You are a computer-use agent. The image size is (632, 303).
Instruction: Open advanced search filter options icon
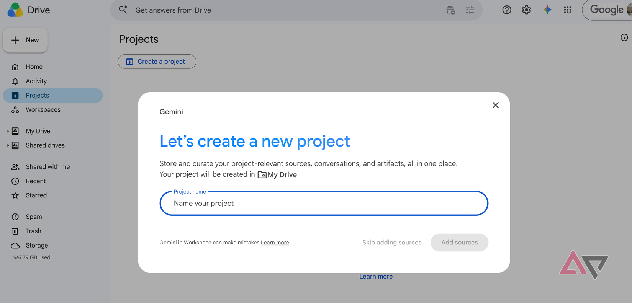click(470, 10)
